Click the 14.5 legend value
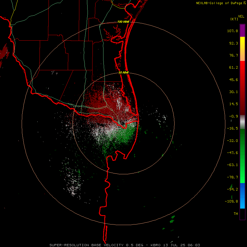247x247 pixels. (x=234, y=104)
